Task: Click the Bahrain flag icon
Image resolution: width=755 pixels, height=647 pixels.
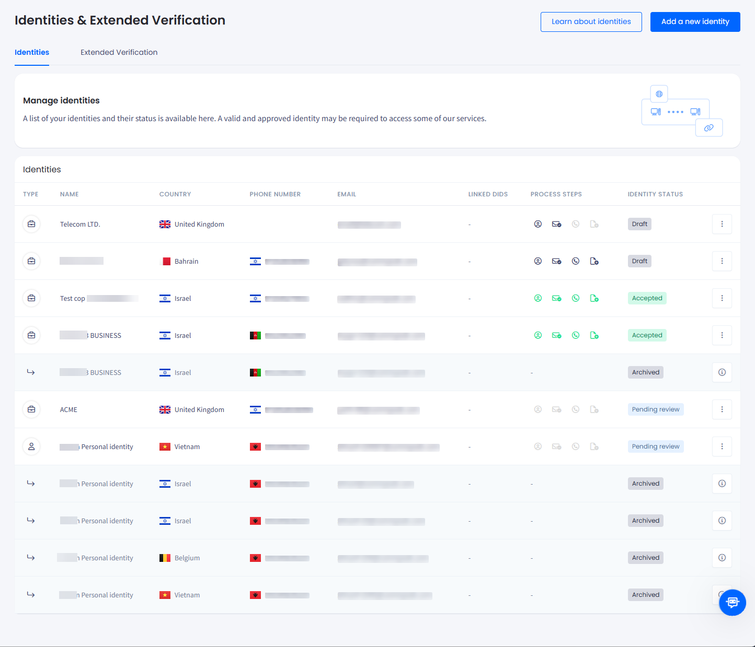Action: (165, 262)
